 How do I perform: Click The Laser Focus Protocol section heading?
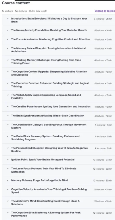(44, 170)
